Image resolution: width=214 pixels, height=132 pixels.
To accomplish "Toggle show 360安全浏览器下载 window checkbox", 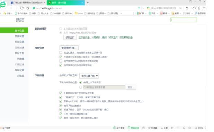I will point(61,109).
